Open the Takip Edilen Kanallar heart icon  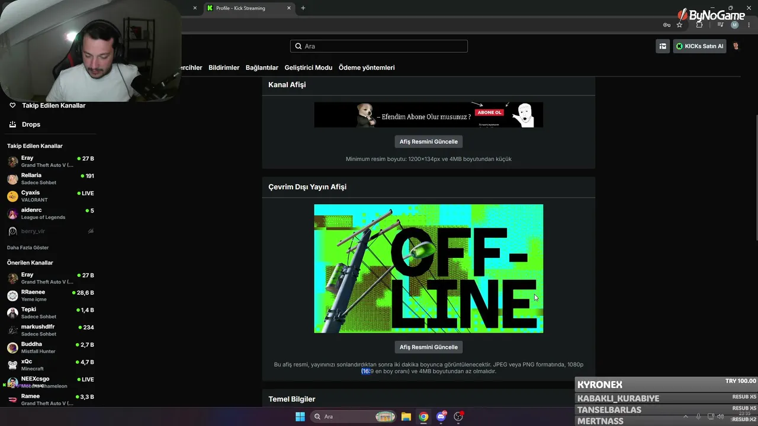tap(12, 105)
